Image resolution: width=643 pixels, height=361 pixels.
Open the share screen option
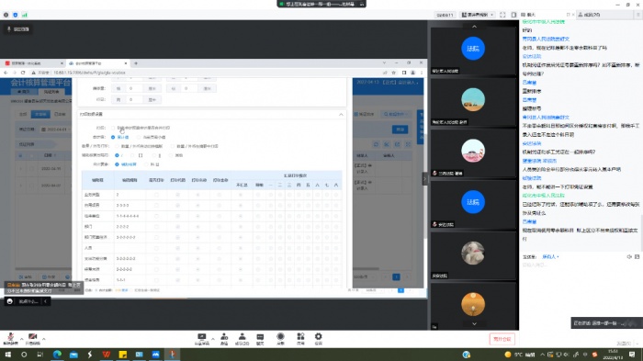(202, 339)
